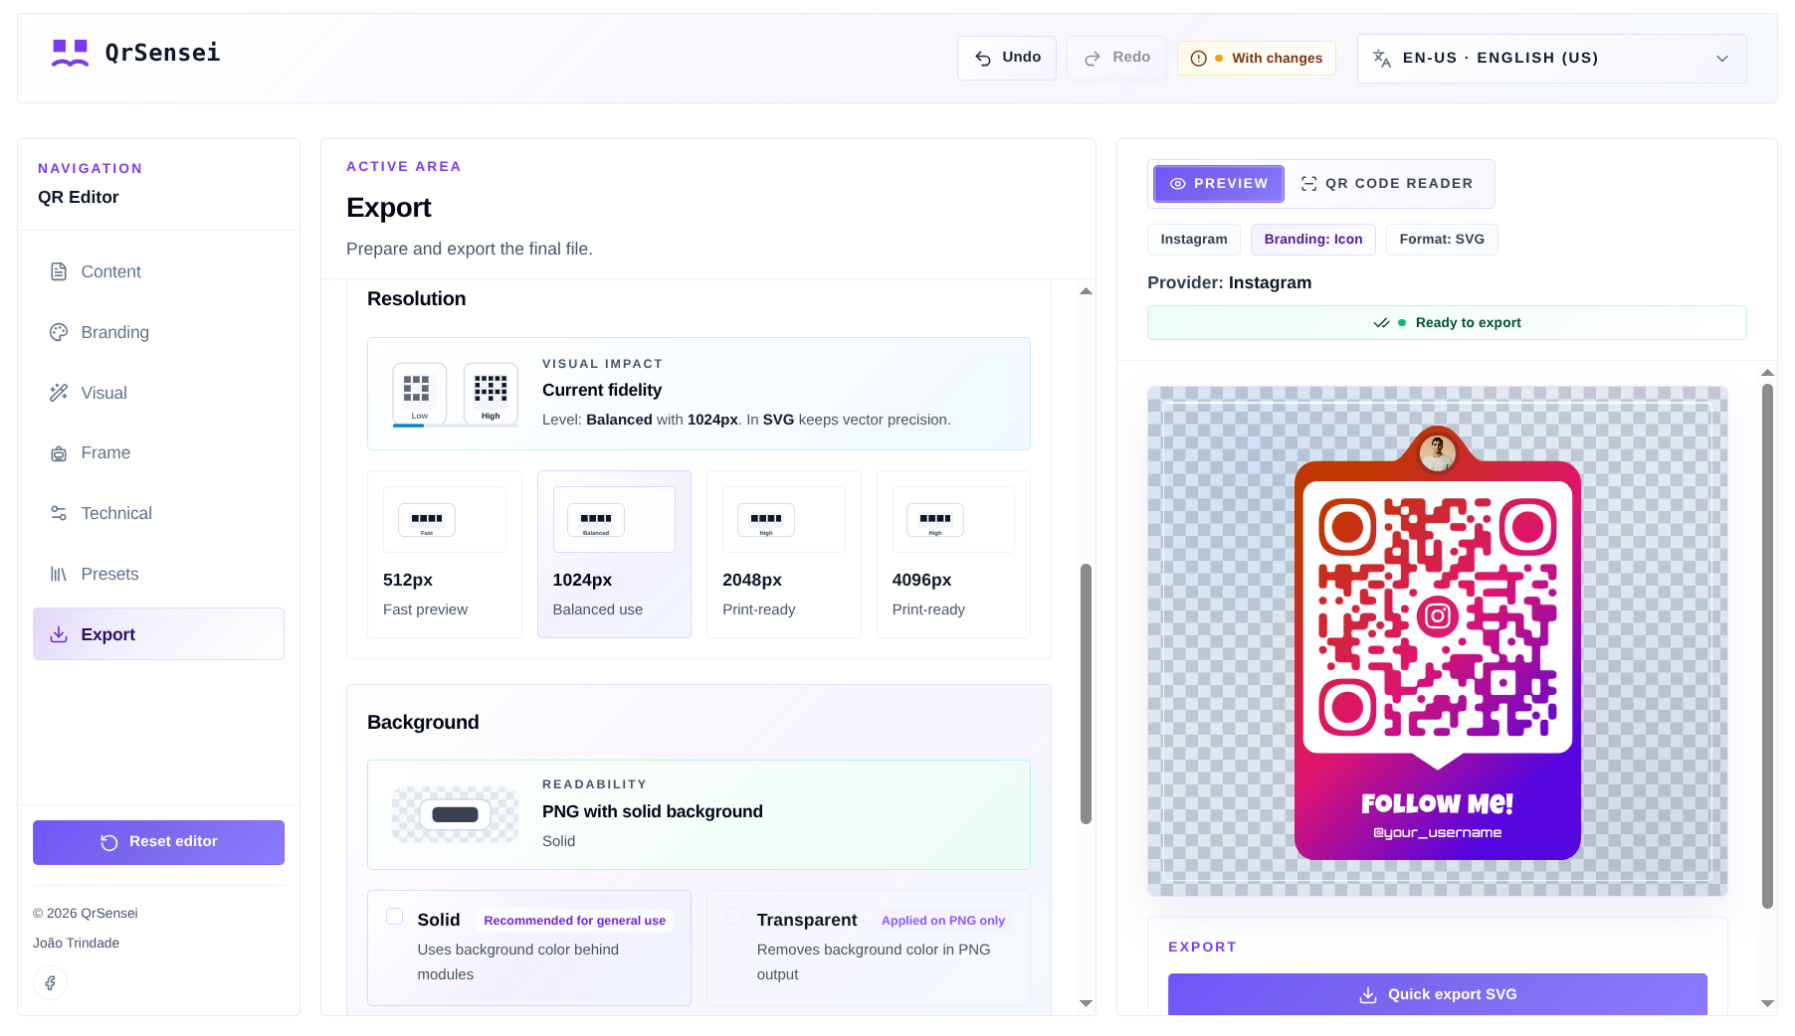Image resolution: width=1795 pixels, height=1036 pixels.
Task: Click the Content document icon
Action: pos(59,271)
